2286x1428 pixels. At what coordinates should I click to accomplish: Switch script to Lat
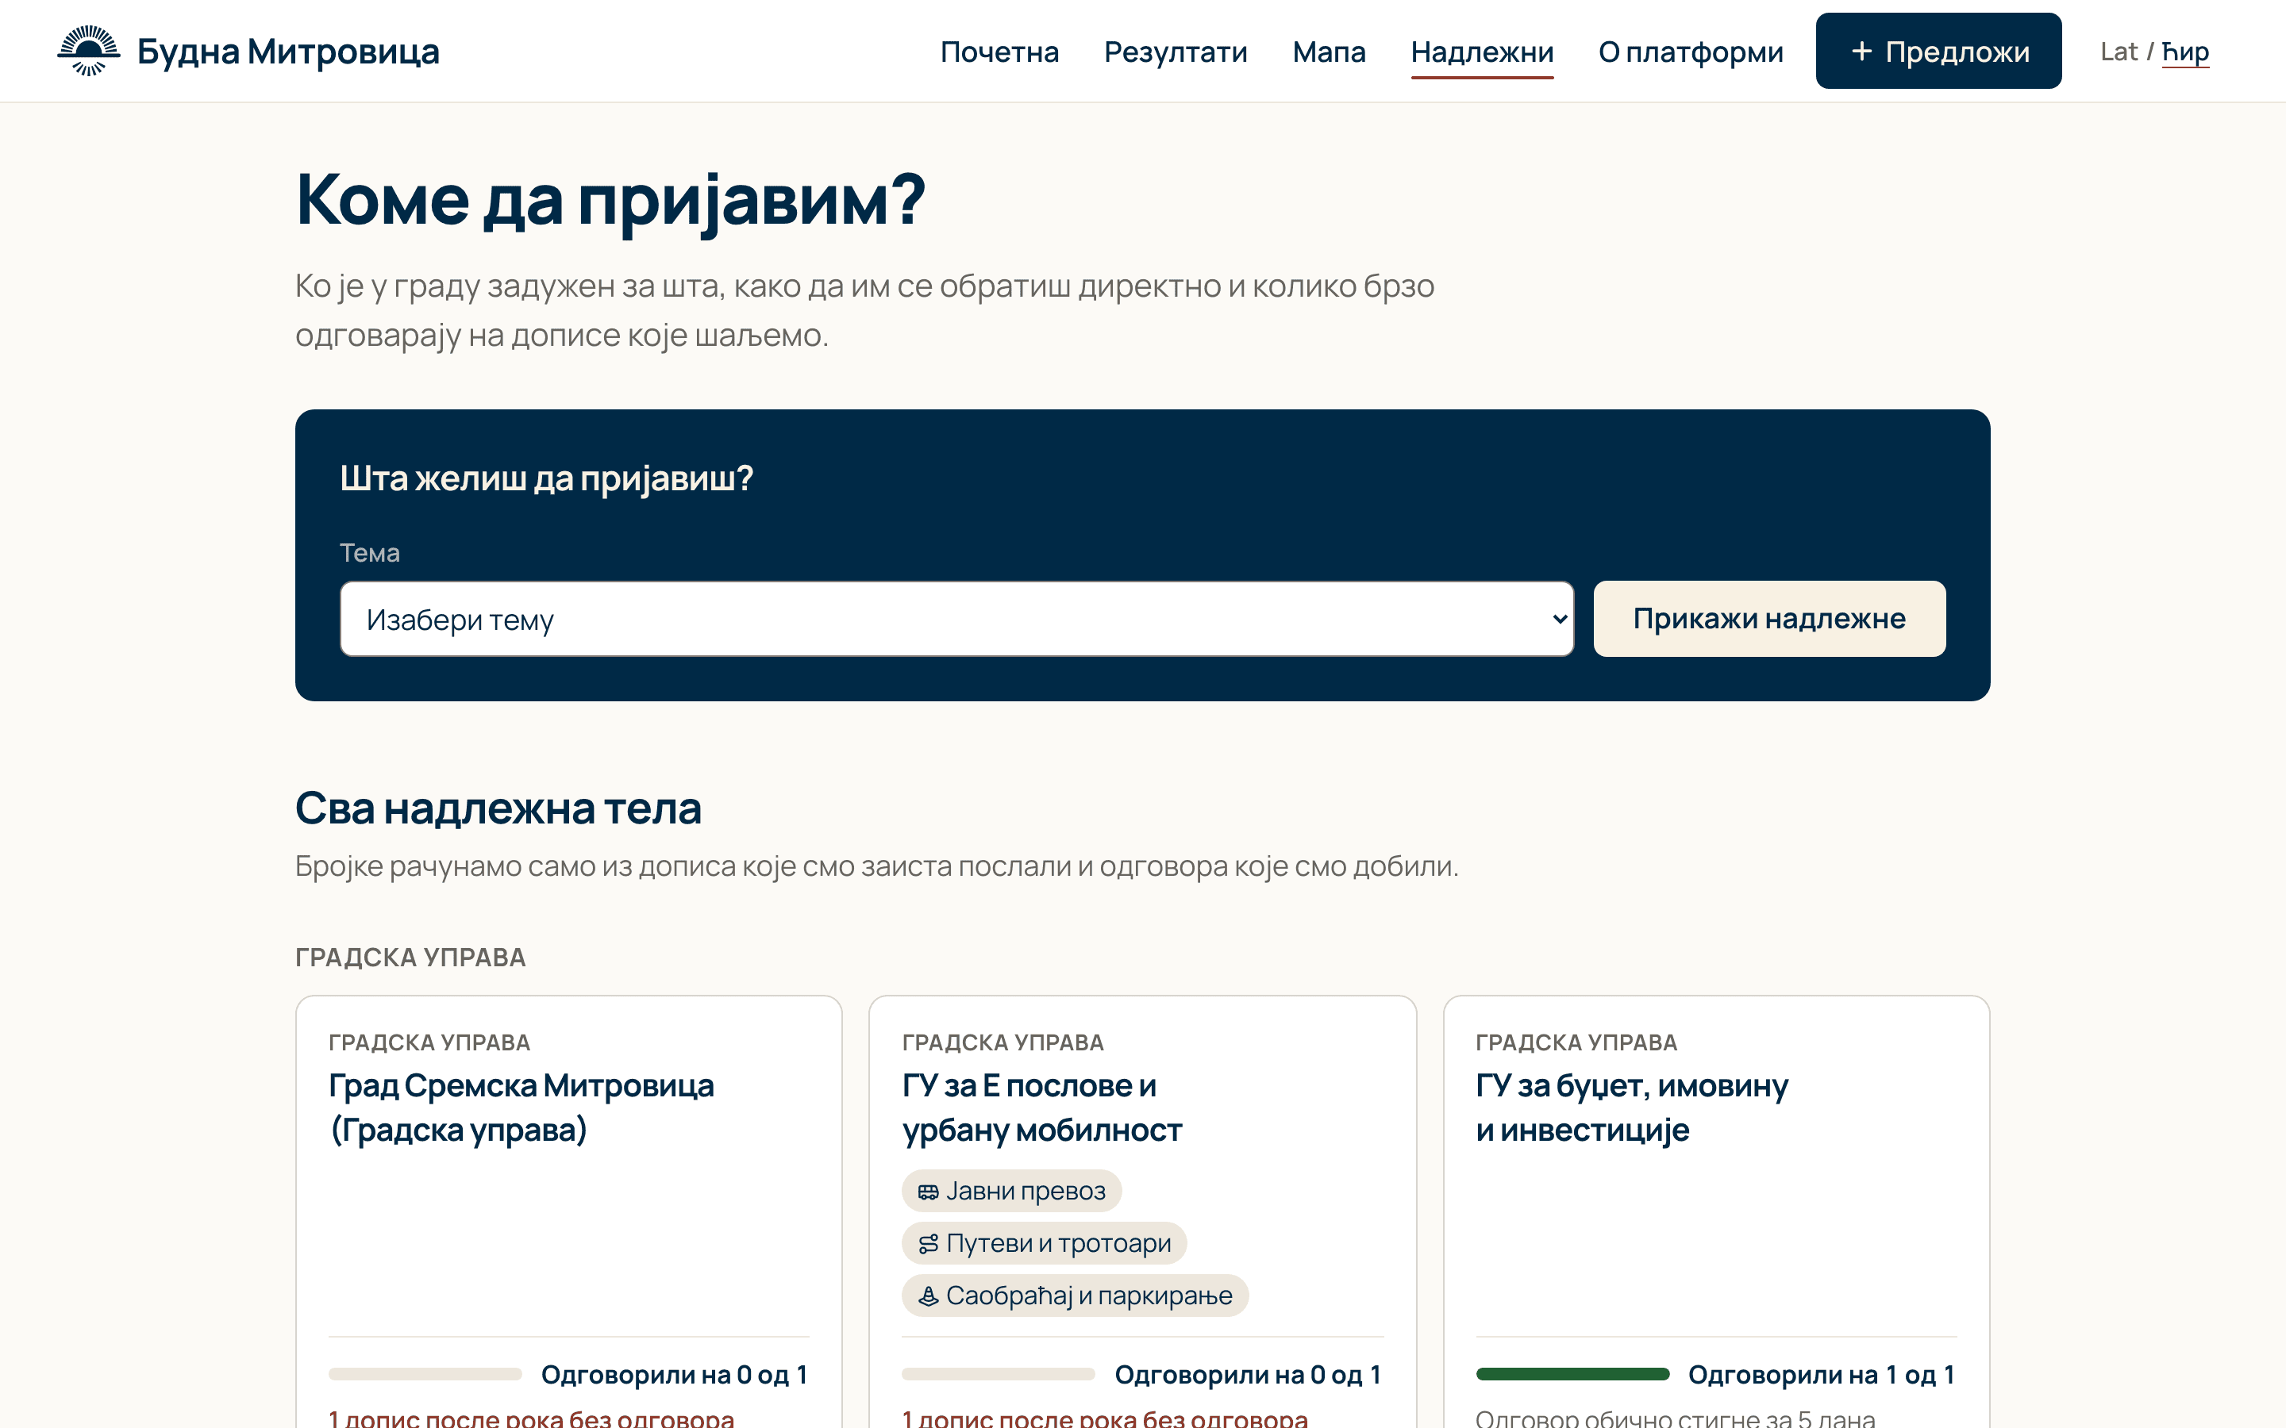tap(2118, 52)
